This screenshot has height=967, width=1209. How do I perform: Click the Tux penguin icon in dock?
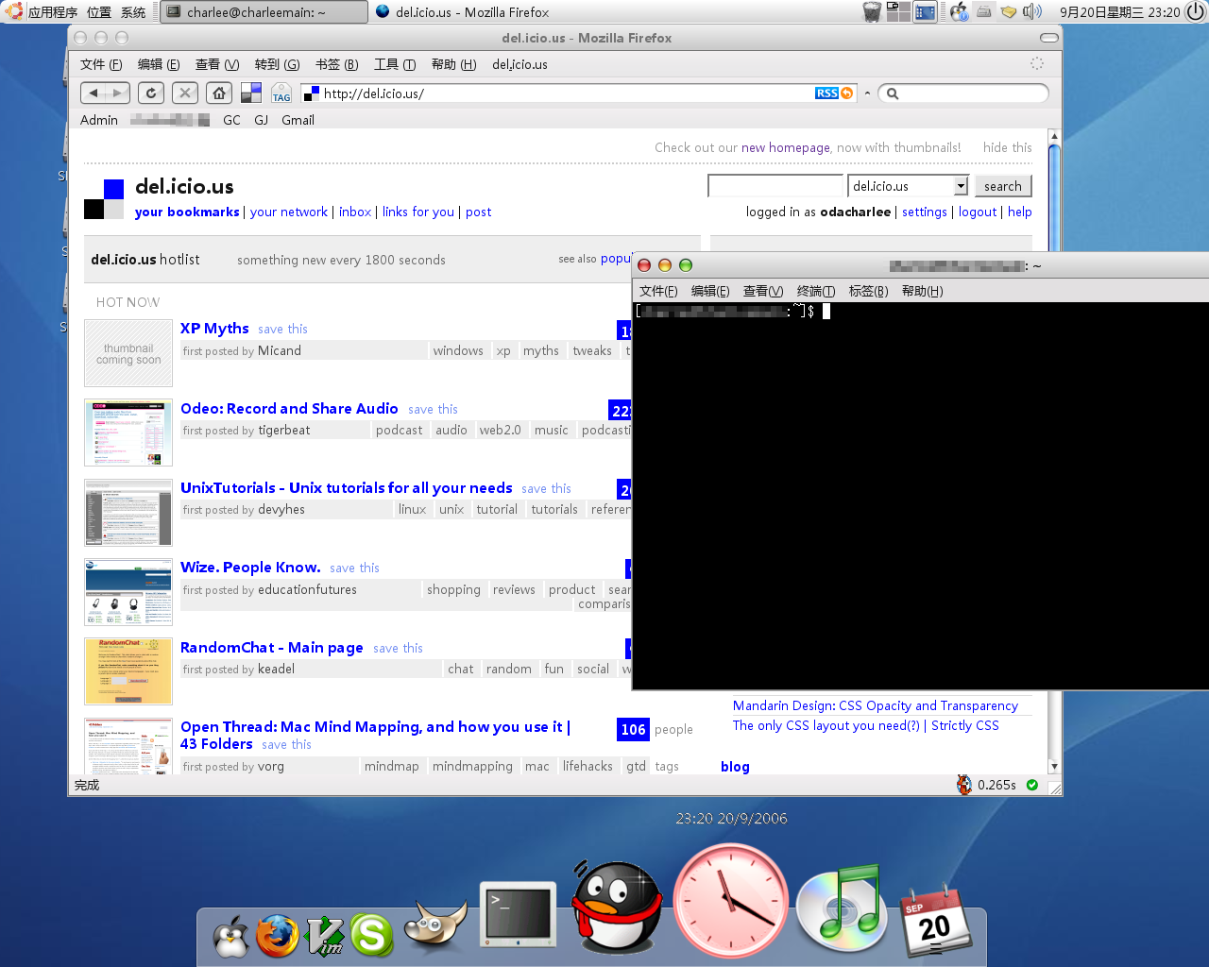click(x=230, y=936)
